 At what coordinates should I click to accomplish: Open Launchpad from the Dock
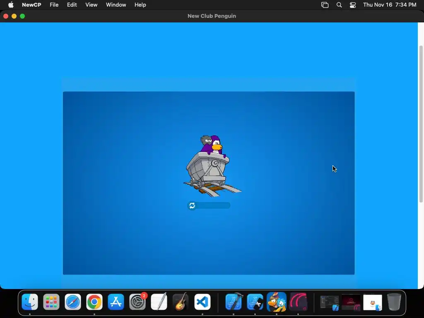point(51,302)
